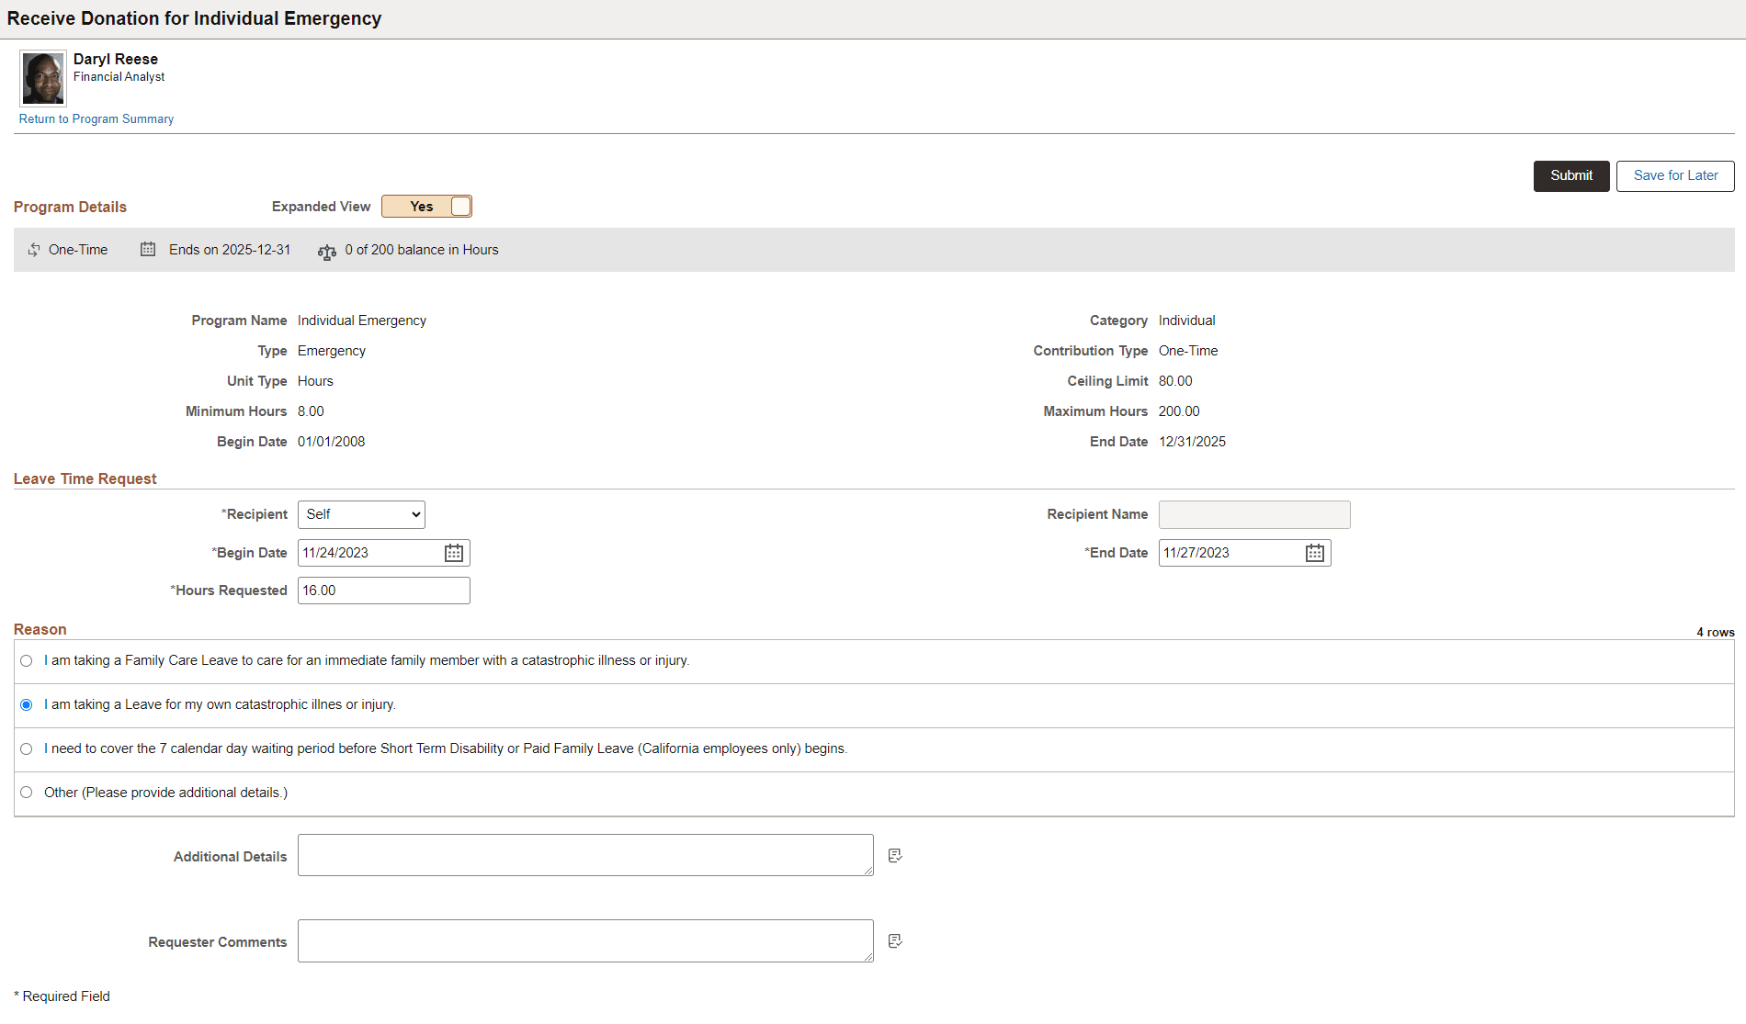This screenshot has width=1746, height=1024.
Task: Click the Save for Later button
Action: coord(1675,176)
